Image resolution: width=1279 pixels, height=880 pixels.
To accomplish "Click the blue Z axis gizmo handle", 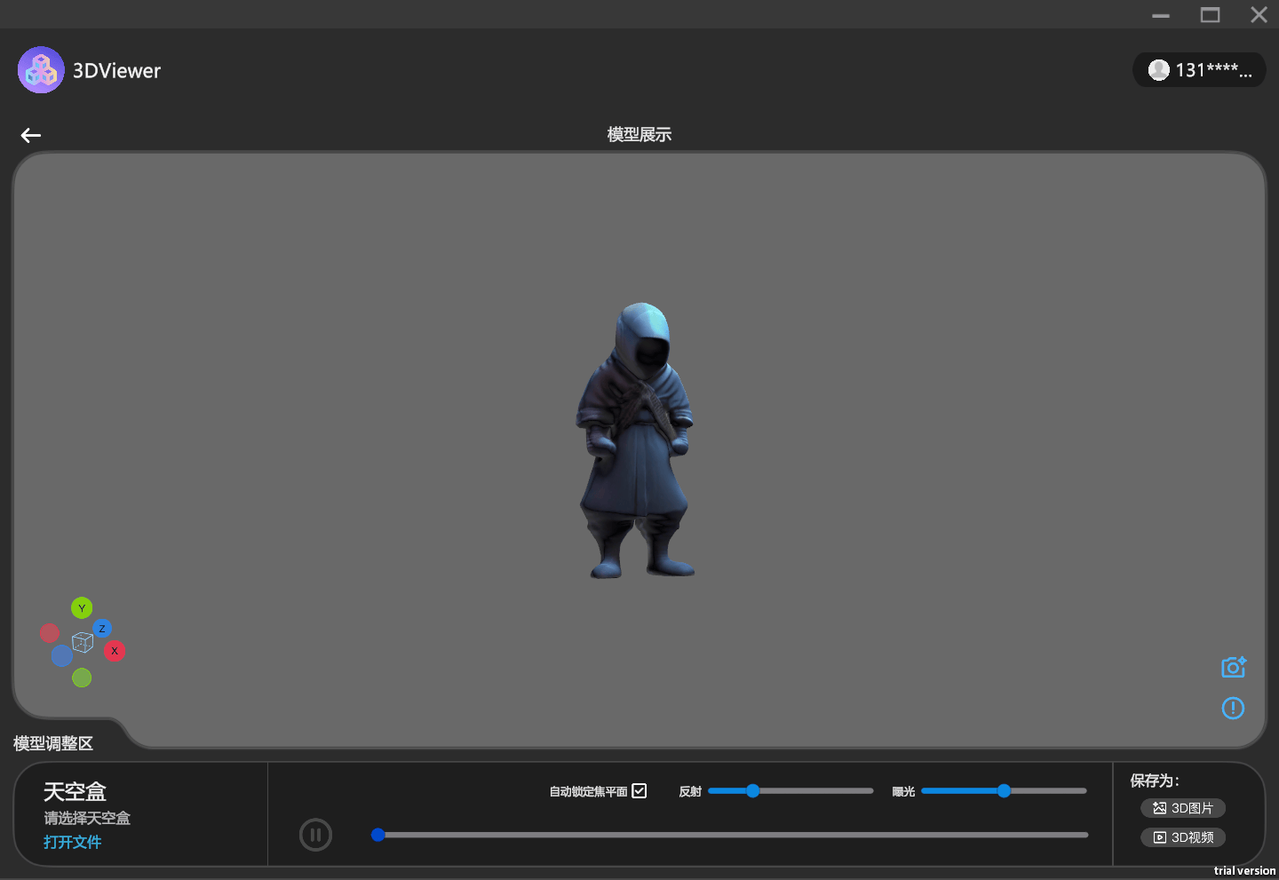I will (x=102, y=629).
